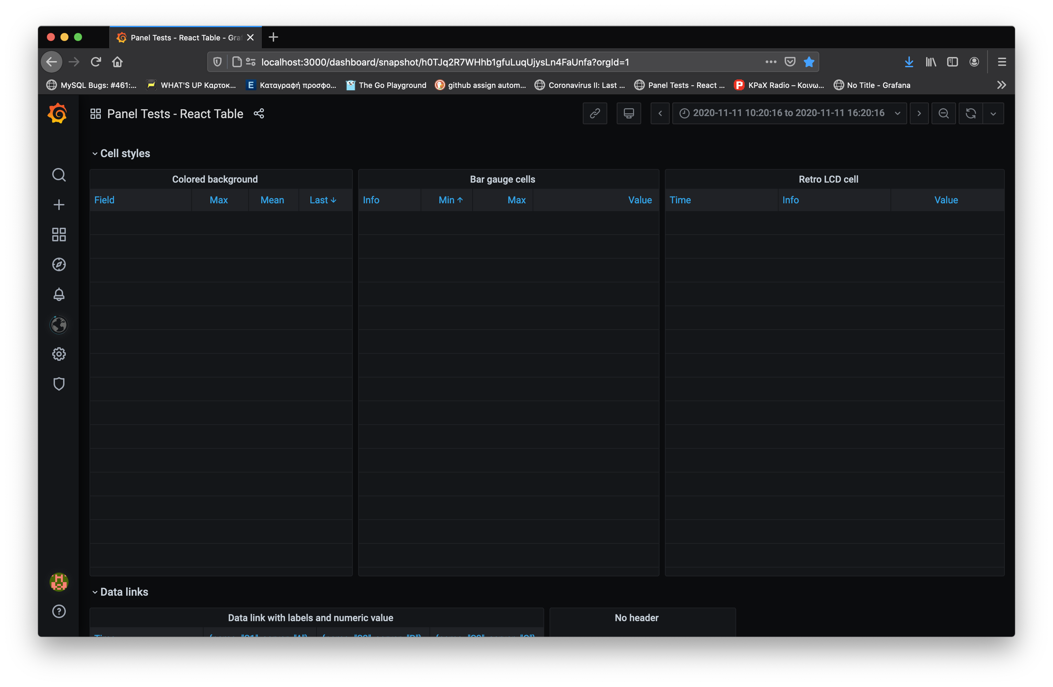Toggle sort on the Last column

pyautogui.click(x=323, y=200)
